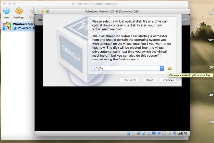Click the Start button in the dialog
This screenshot has width=214, height=143.
[150, 80]
